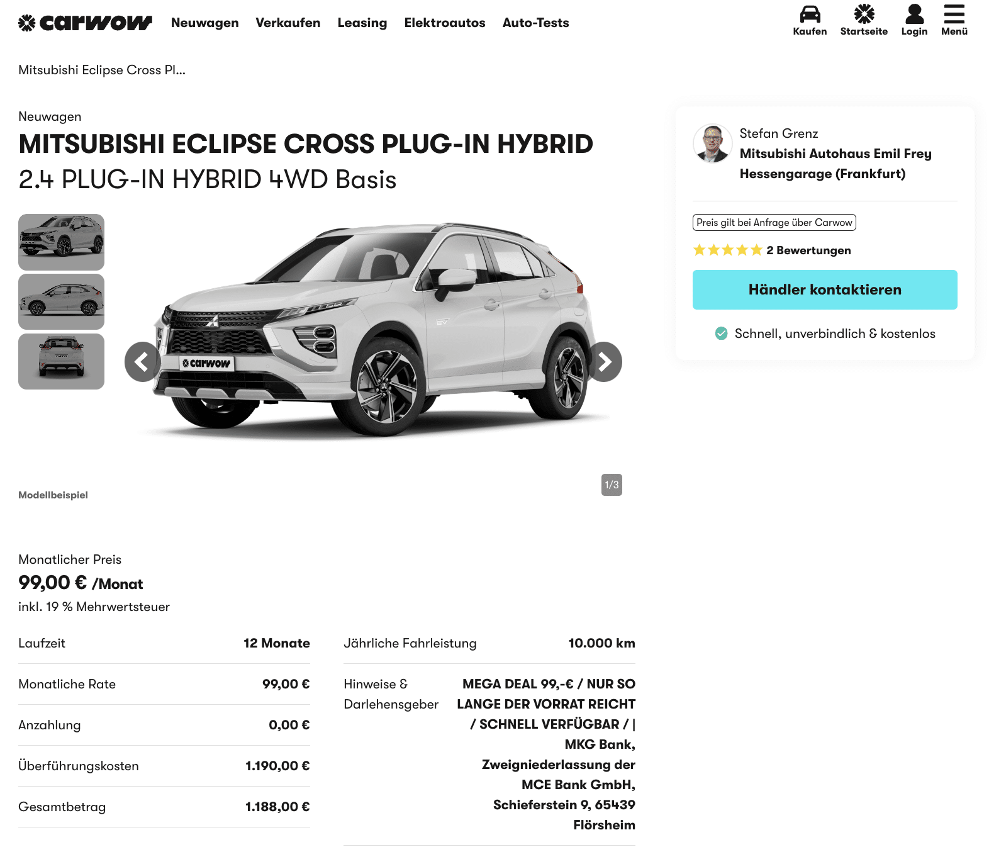Open Leasing navigation item
The image size is (989, 847).
tap(362, 23)
